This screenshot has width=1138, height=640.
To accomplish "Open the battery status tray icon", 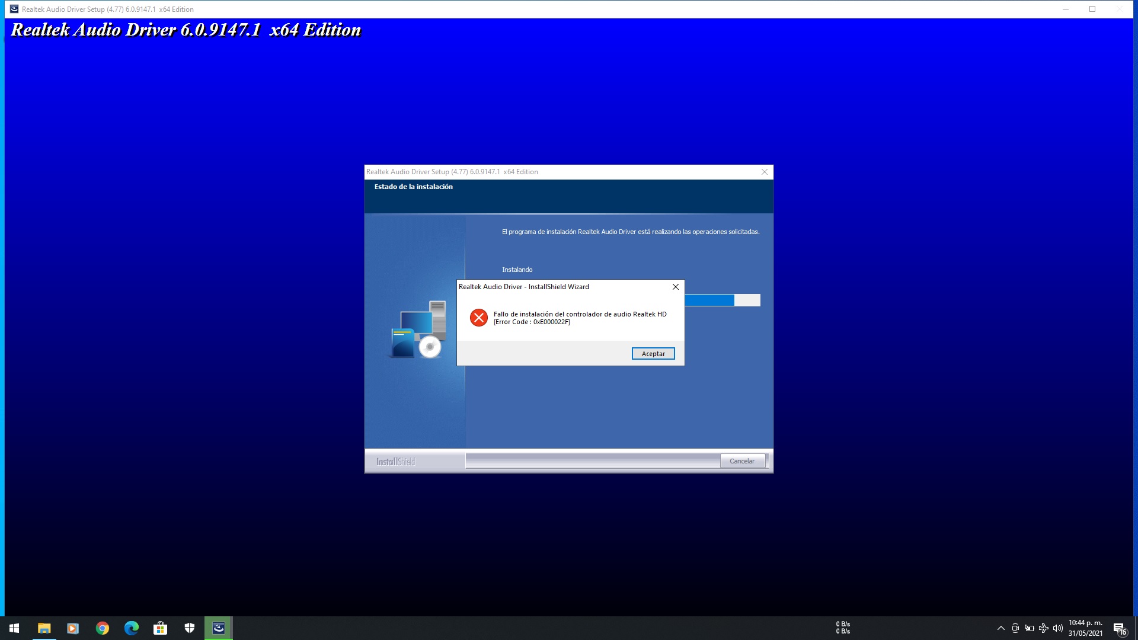I will coord(1030,628).
